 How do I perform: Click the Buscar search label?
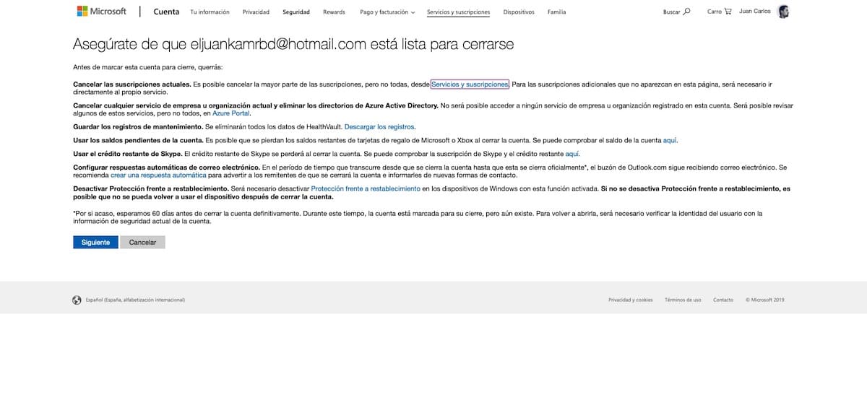[671, 12]
